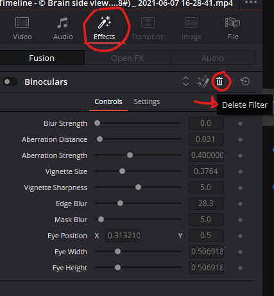Toggle Eye Position keyframe diamond
The height and width of the screenshot is (296, 274).
(x=240, y=236)
